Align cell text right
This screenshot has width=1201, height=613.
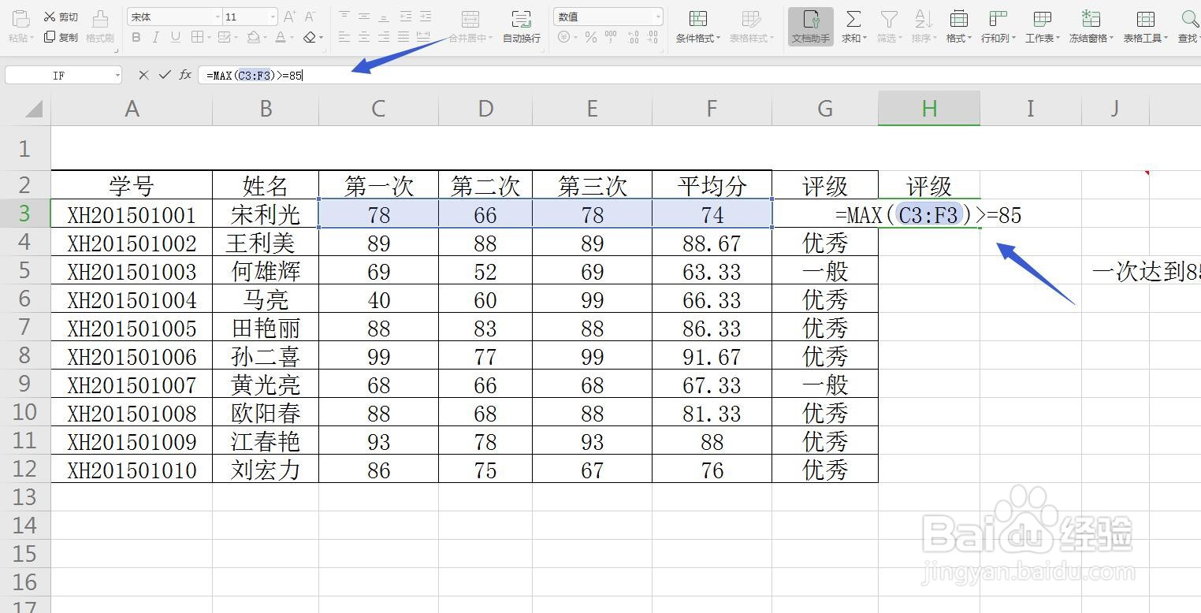coord(384,37)
